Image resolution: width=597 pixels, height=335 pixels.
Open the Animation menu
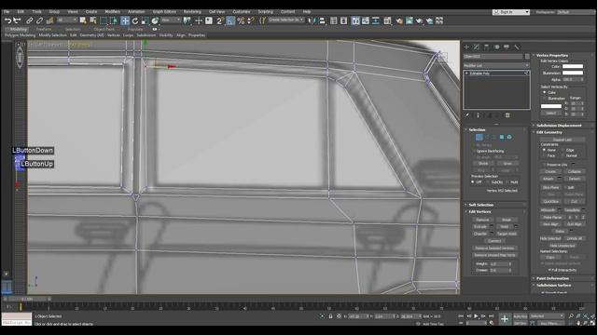(x=136, y=12)
